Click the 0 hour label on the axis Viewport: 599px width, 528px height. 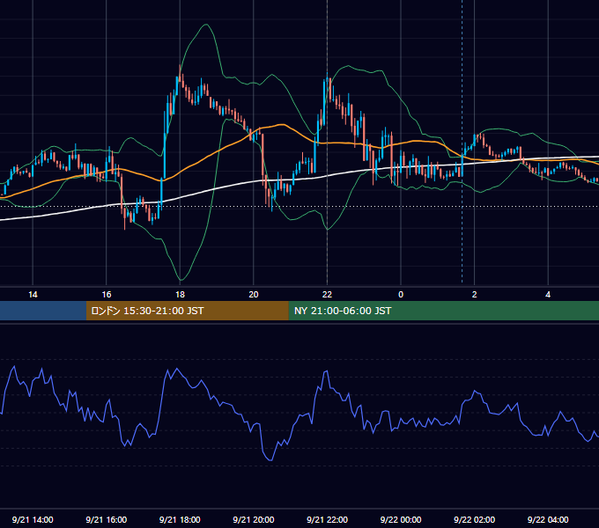point(401,295)
